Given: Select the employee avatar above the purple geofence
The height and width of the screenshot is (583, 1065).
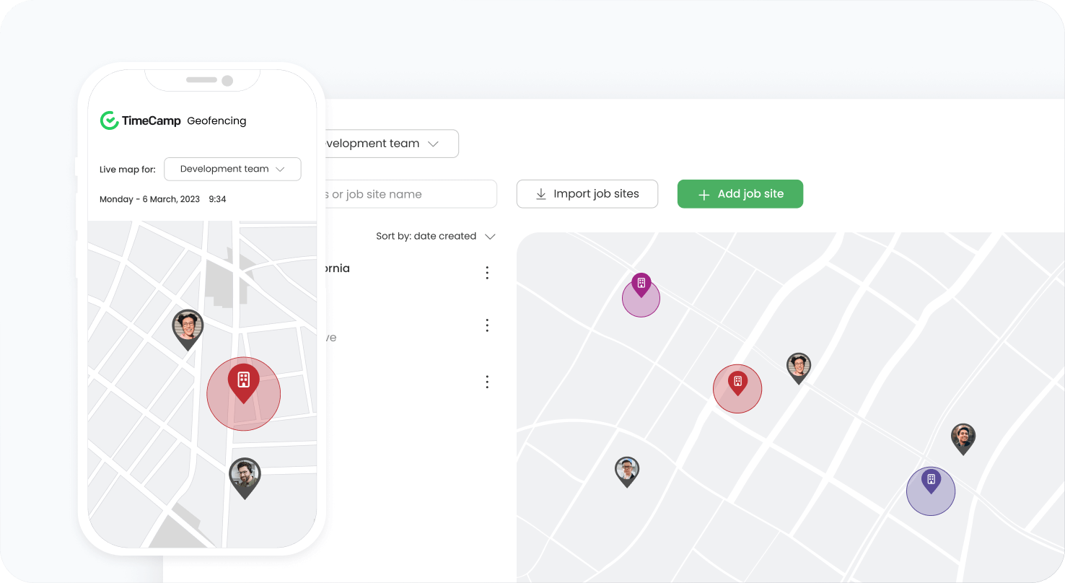Looking at the screenshot, I should 963,437.
